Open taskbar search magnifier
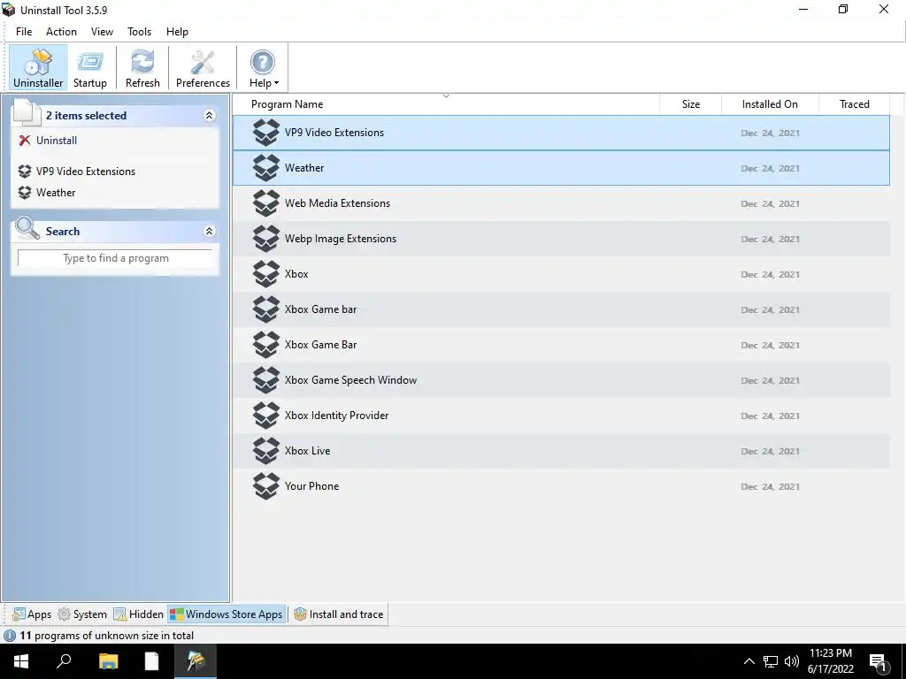 pos(64,661)
